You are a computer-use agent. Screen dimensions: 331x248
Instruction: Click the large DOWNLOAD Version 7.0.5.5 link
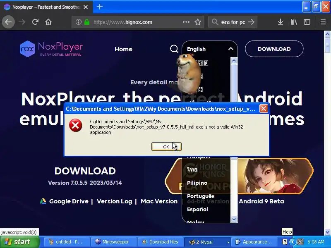click(85, 176)
